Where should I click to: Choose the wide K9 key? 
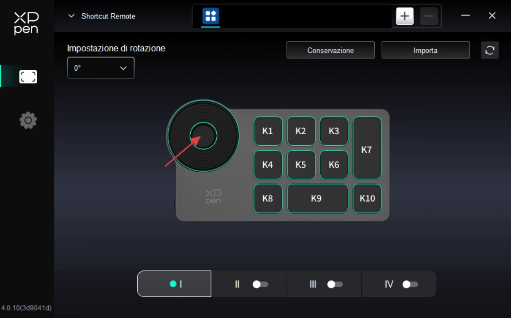317,198
